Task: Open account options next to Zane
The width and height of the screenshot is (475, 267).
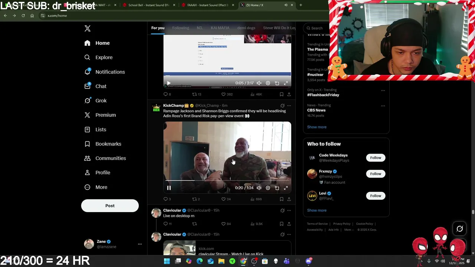Action: click(x=140, y=244)
